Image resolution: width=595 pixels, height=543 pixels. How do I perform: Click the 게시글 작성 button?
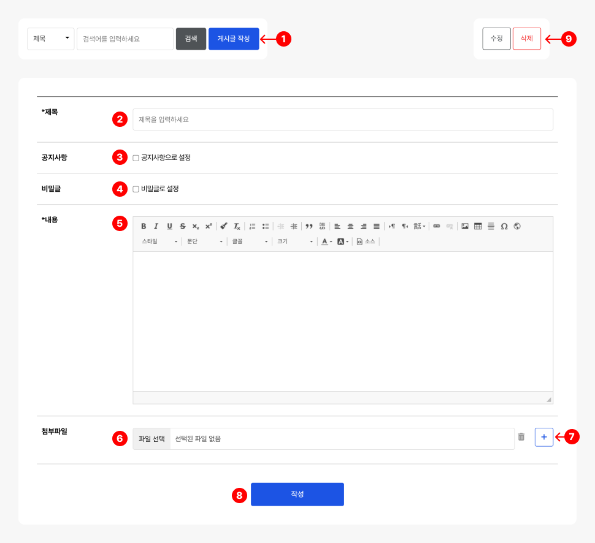[234, 39]
